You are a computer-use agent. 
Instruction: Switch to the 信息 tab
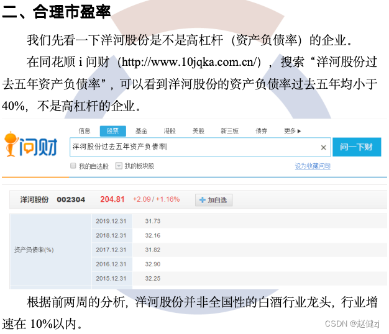pyautogui.click(x=85, y=131)
